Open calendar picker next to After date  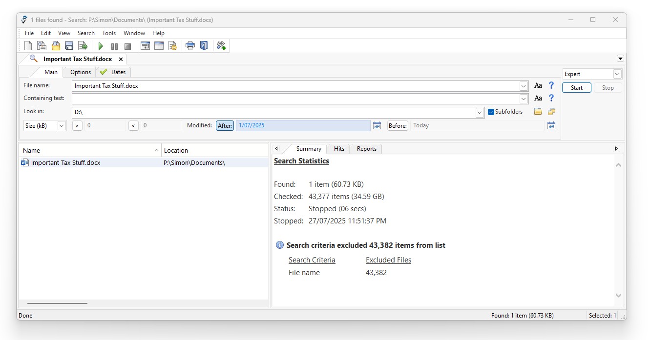point(377,125)
